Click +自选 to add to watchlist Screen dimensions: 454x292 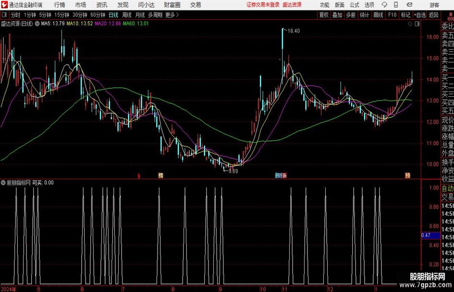419,15
